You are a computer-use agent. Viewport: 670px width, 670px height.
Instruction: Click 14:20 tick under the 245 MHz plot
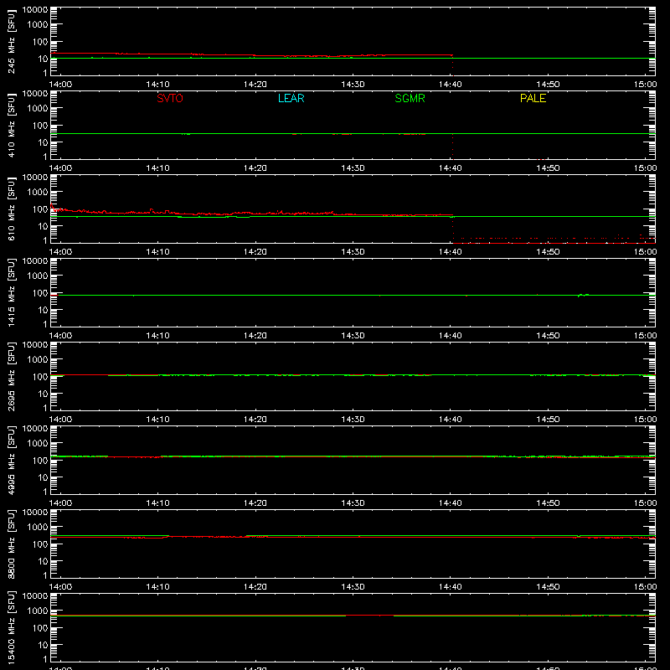255,85
